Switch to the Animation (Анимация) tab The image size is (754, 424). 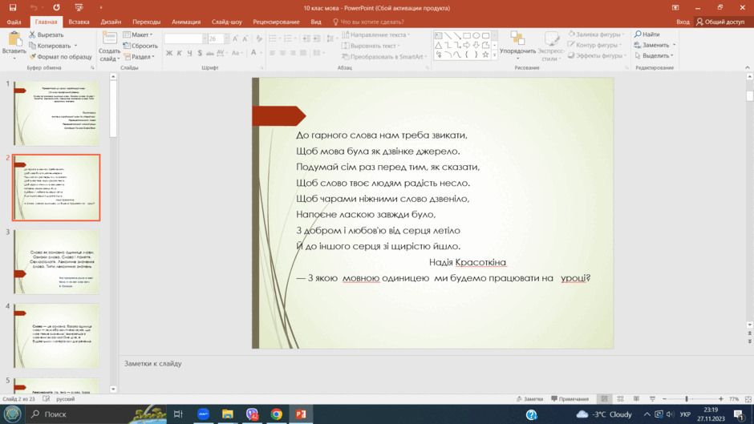pyautogui.click(x=185, y=22)
